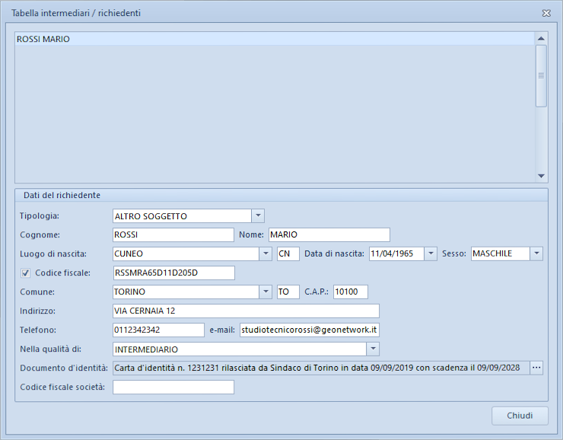Click the e-mail input field
This screenshot has width=563, height=440.
coord(310,330)
